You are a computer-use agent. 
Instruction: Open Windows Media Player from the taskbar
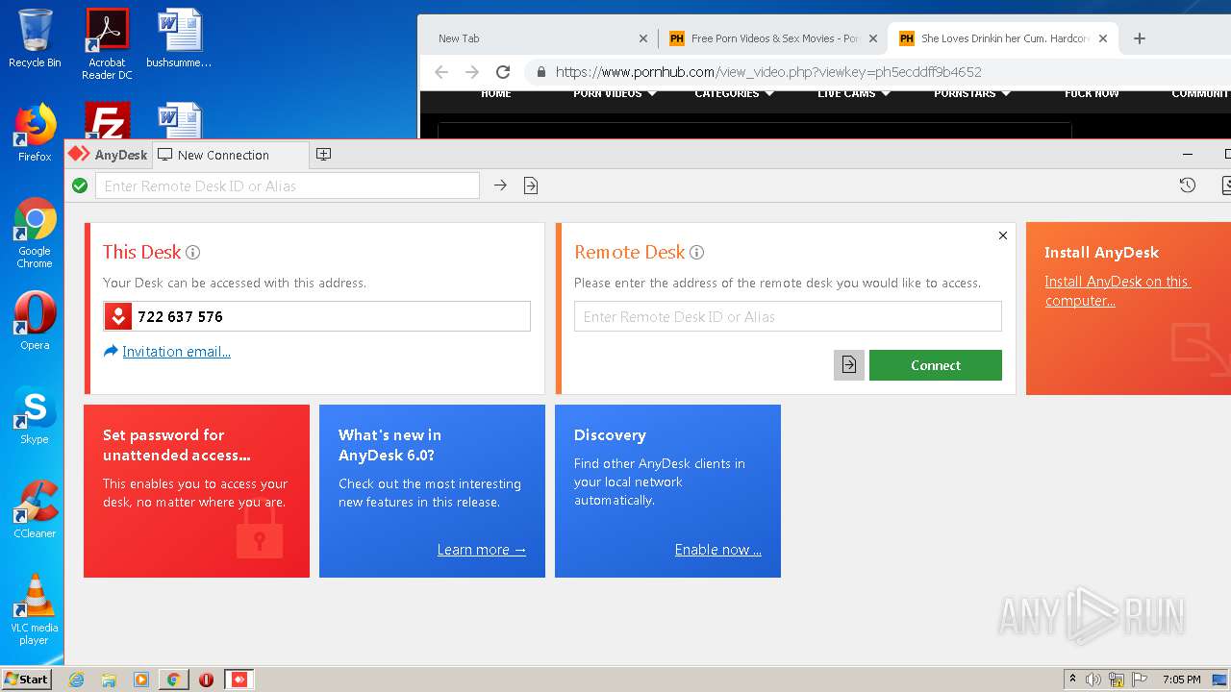(141, 680)
